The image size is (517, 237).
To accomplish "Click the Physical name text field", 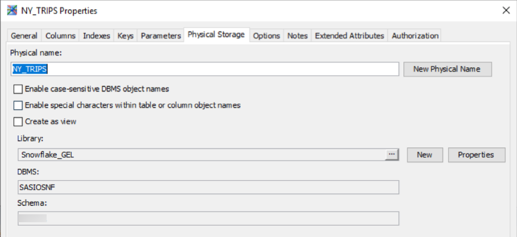I will [205, 69].
